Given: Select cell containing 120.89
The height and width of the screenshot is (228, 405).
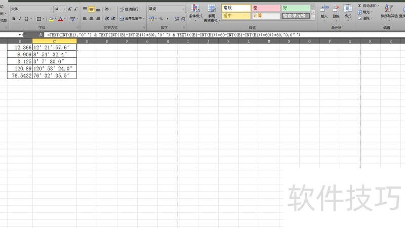Looking at the screenshot, I should pyautogui.click(x=20, y=68).
